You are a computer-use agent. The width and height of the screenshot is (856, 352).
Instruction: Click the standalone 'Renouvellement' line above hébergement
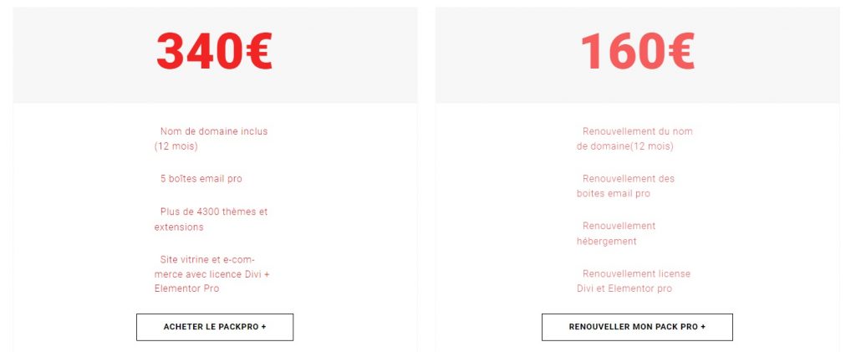click(619, 227)
